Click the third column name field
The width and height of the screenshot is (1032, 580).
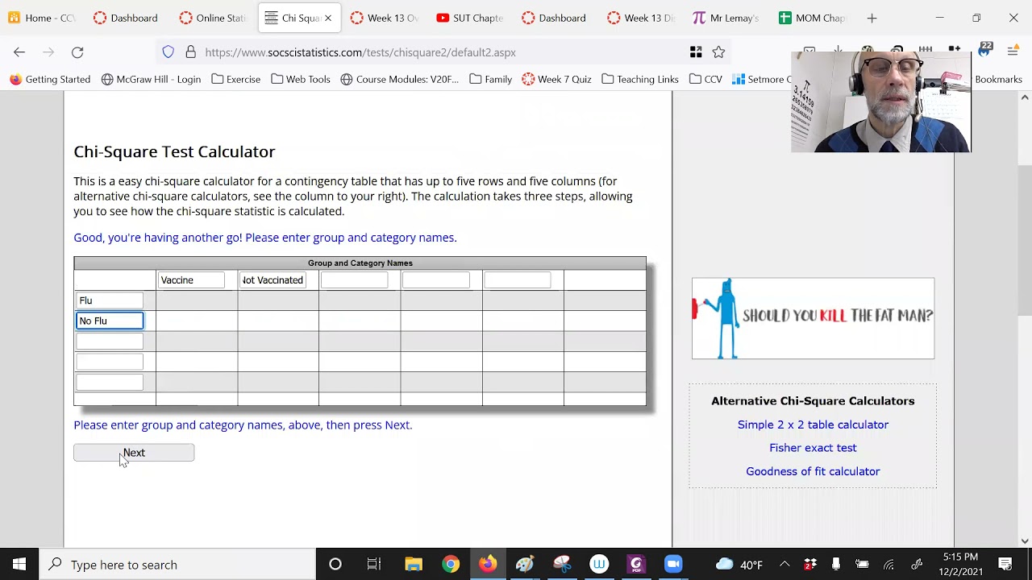(x=354, y=280)
